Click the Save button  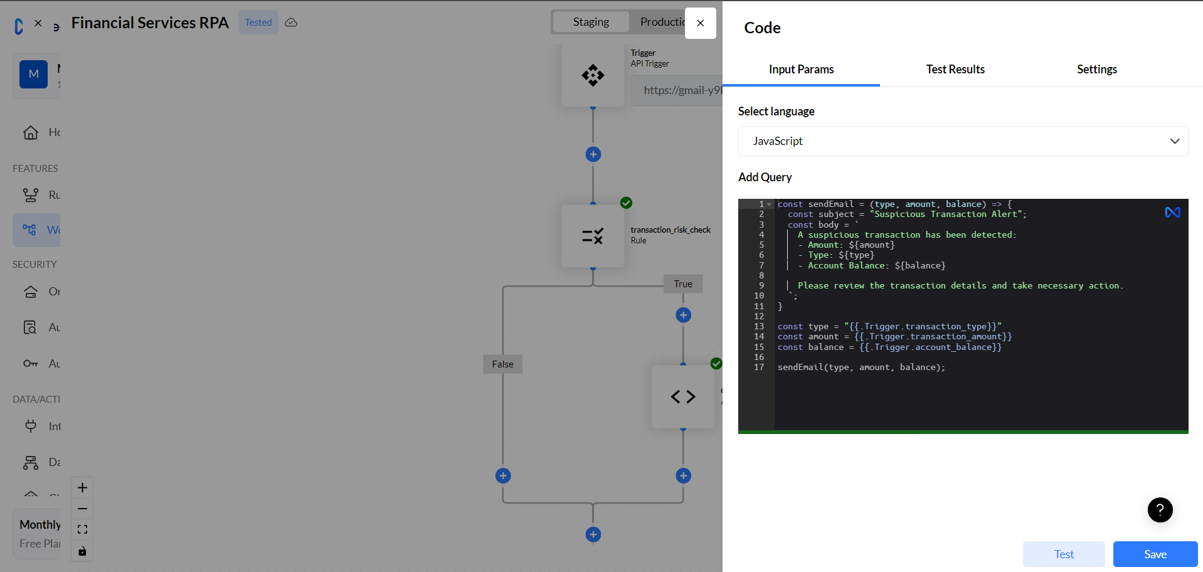coord(1155,554)
